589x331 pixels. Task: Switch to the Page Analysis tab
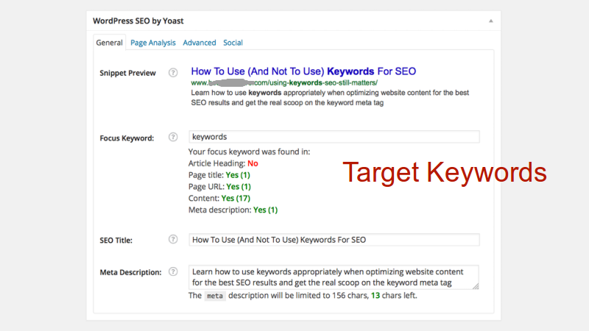[153, 43]
